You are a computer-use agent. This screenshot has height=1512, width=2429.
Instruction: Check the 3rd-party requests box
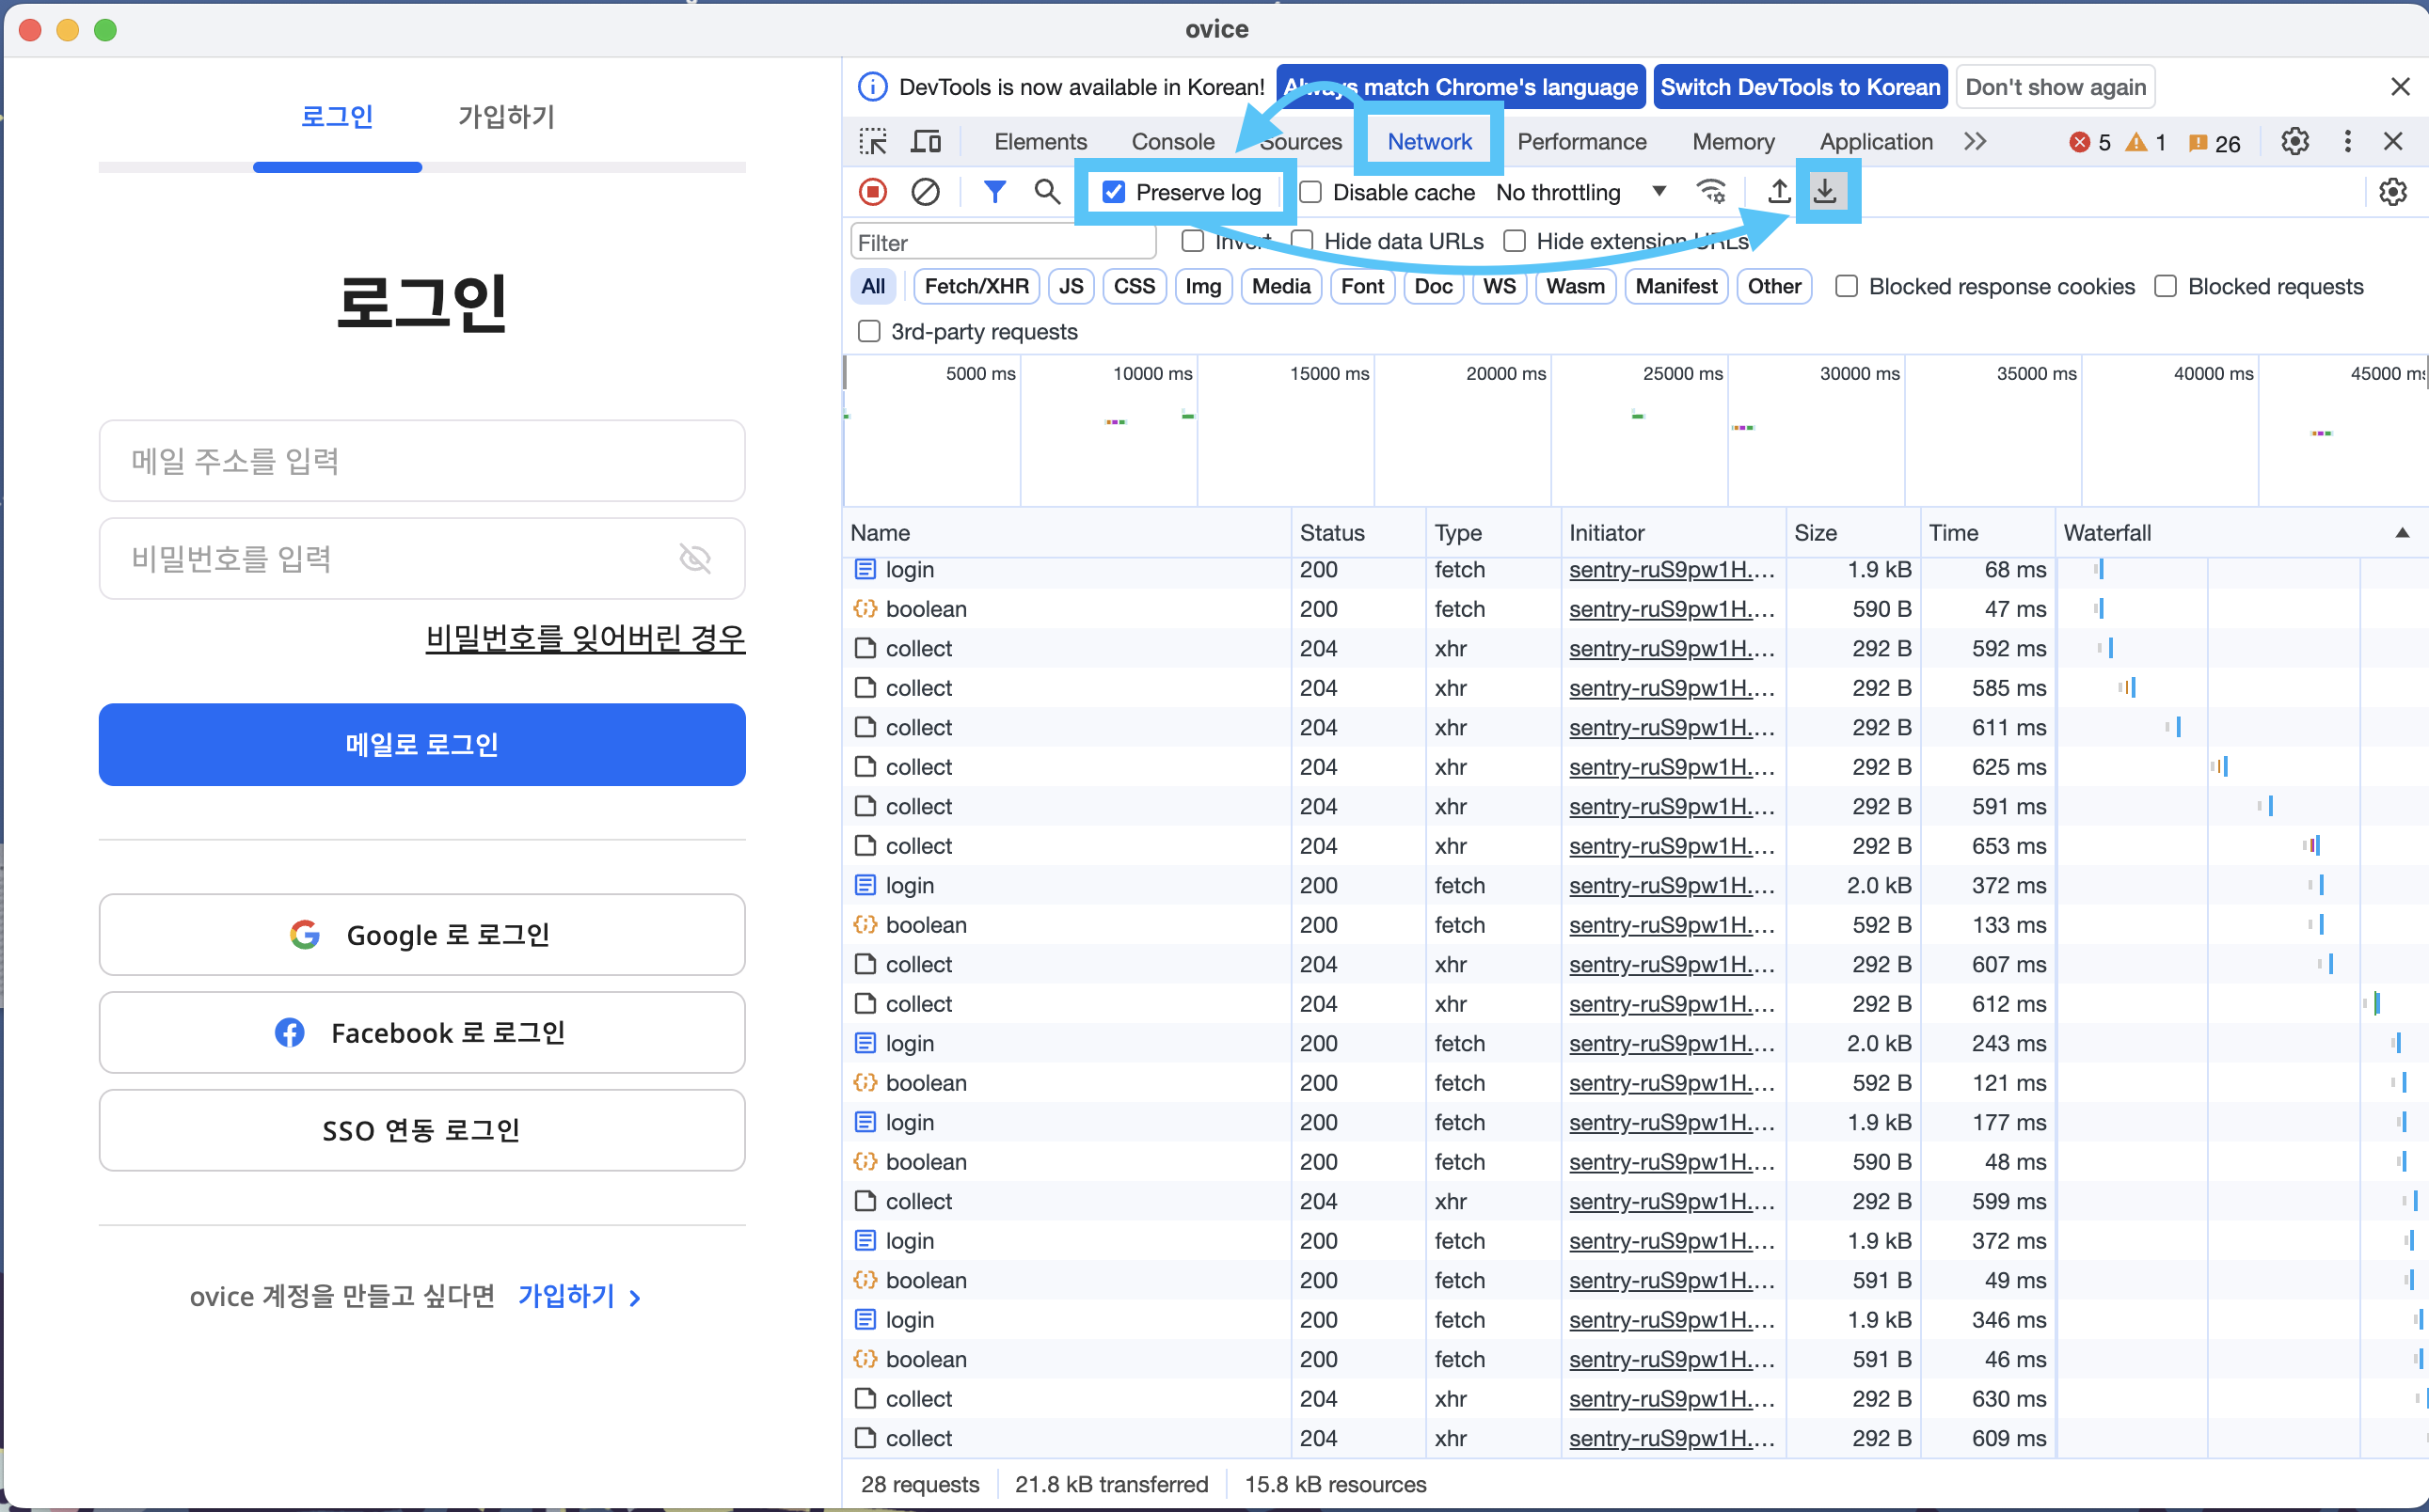[x=869, y=332]
